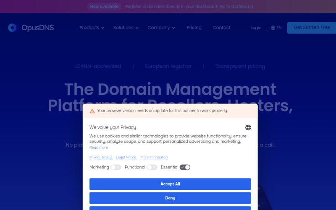Accept all cookies
The image size is (336, 210).
pyautogui.click(x=170, y=184)
